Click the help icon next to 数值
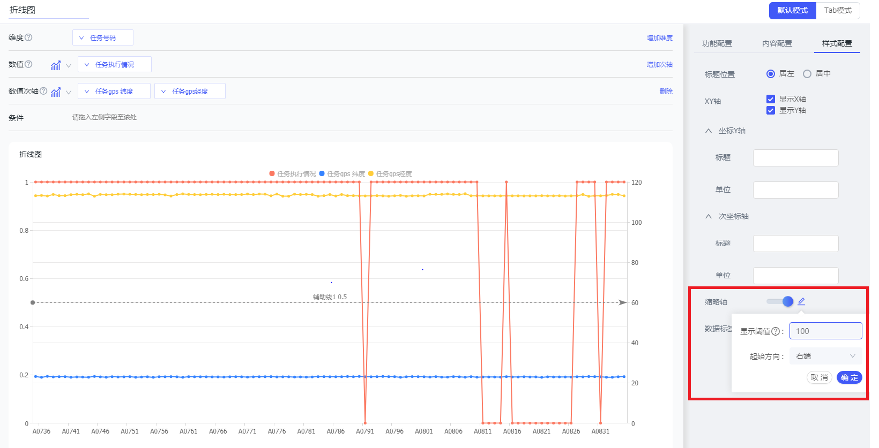879x448 pixels. point(29,64)
